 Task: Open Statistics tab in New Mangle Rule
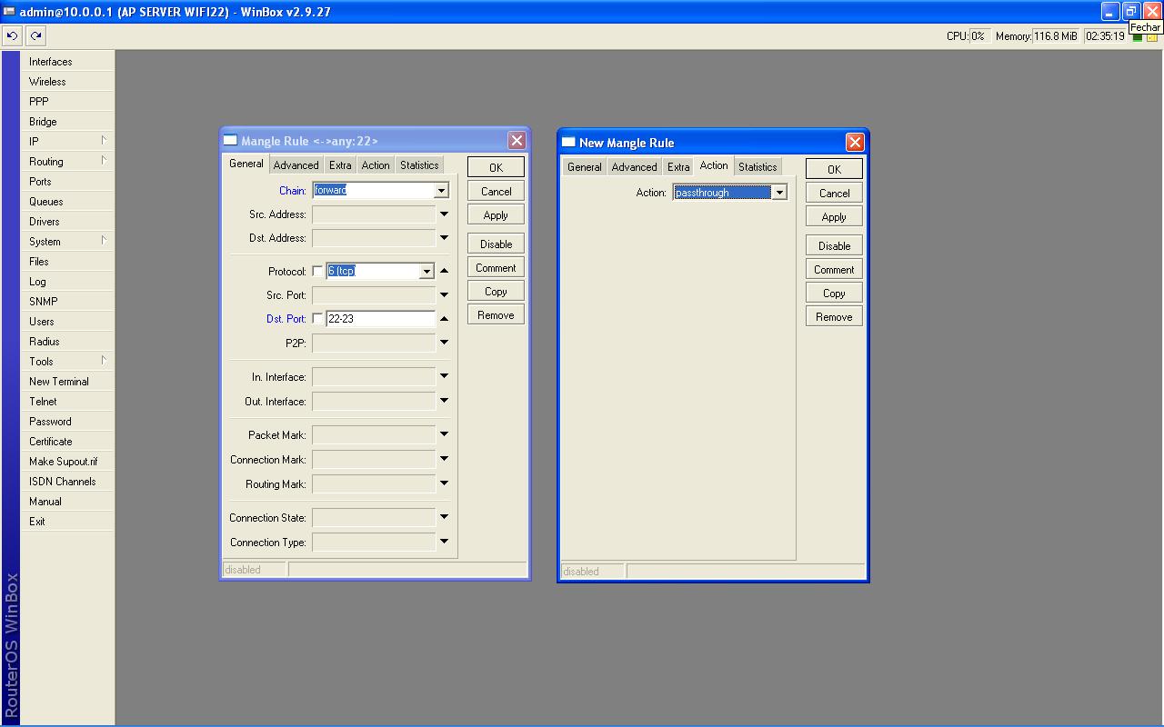[758, 167]
